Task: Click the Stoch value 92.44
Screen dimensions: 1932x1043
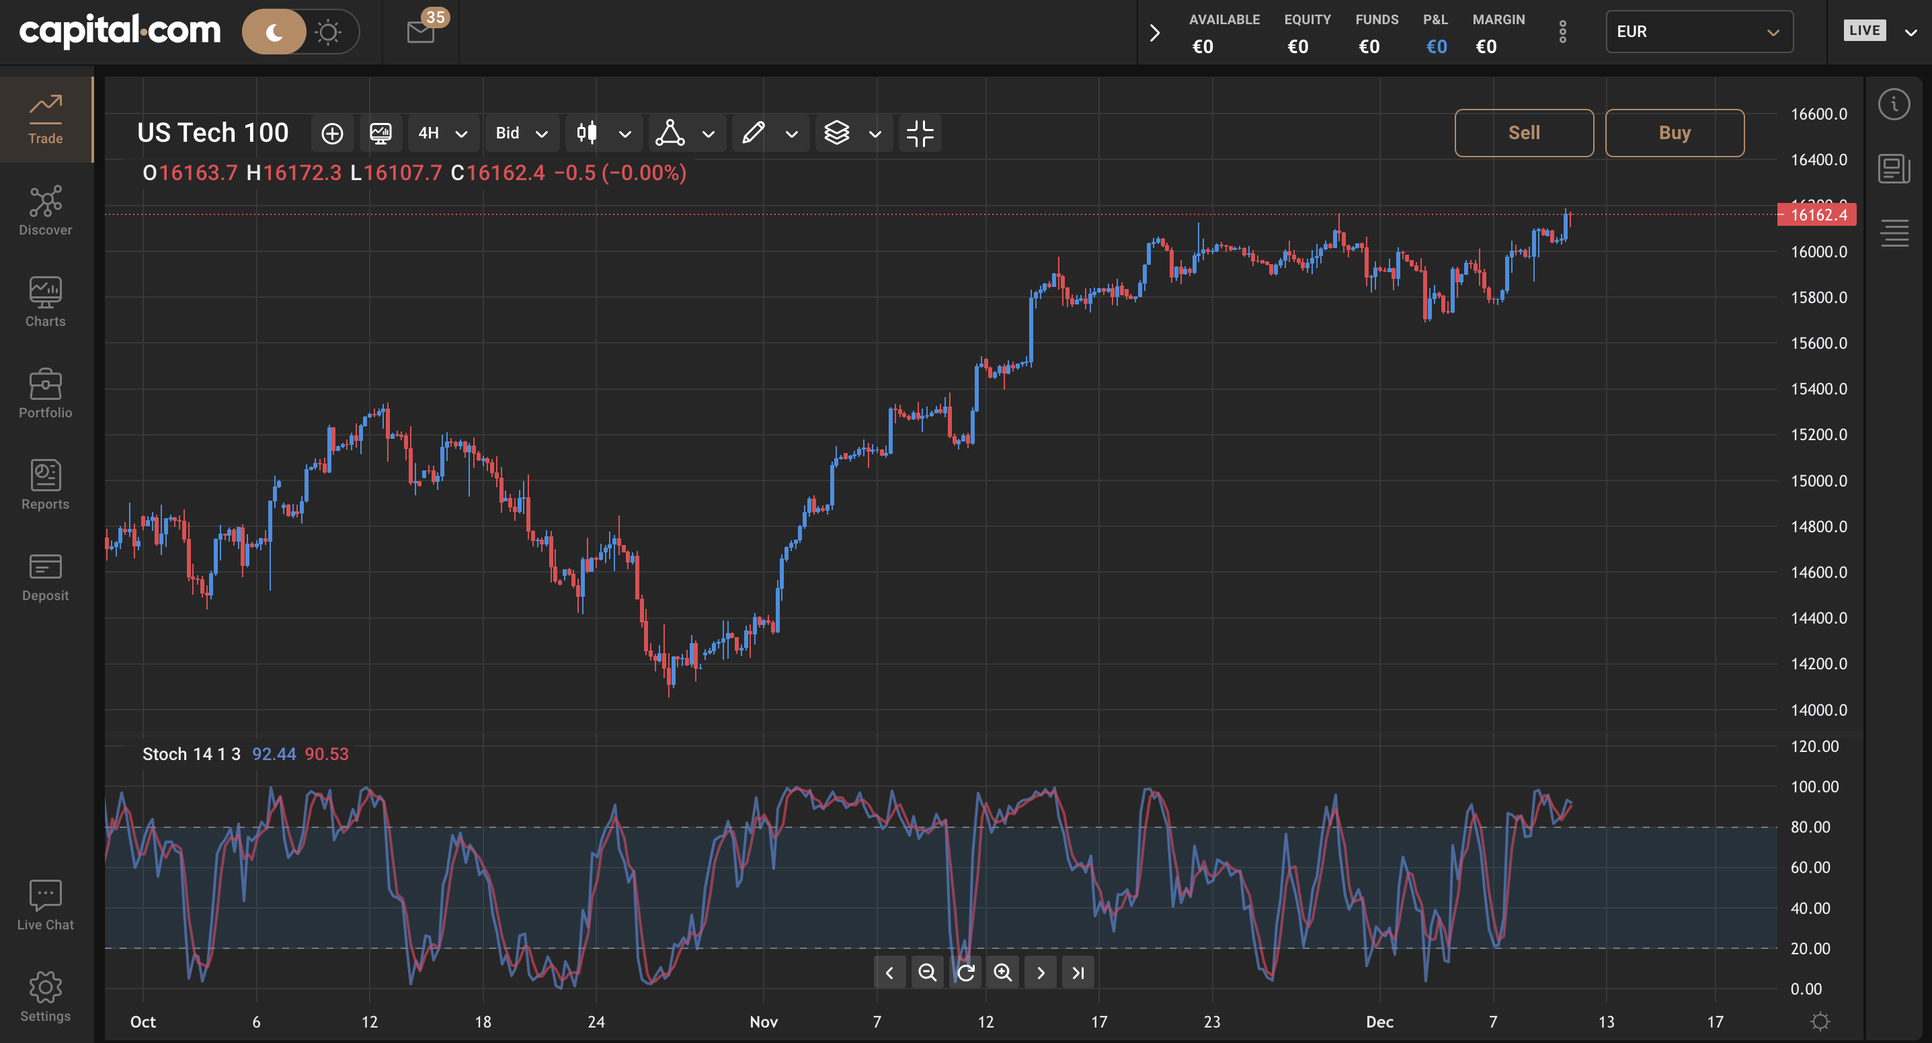Action: pyautogui.click(x=274, y=753)
